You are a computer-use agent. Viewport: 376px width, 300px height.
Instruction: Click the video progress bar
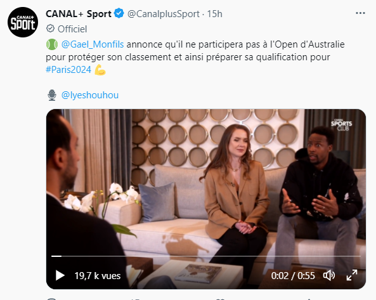coord(206,256)
